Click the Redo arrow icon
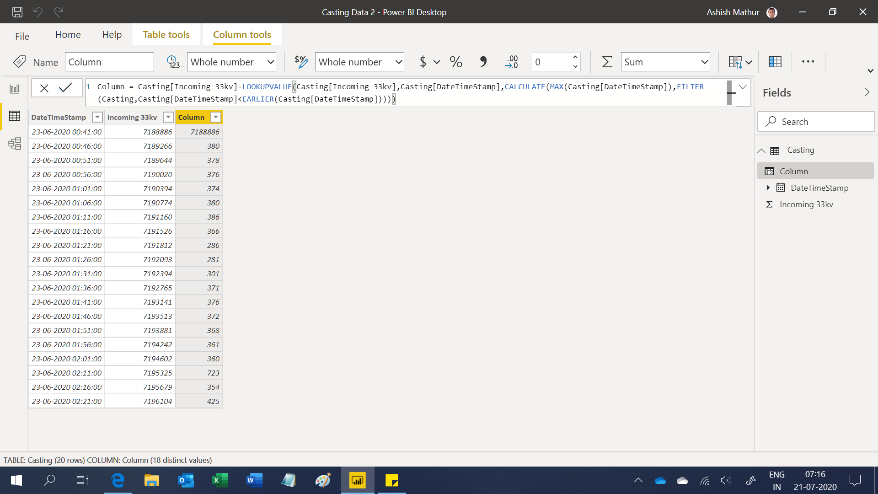Image resolution: width=878 pixels, height=494 pixels. [59, 12]
